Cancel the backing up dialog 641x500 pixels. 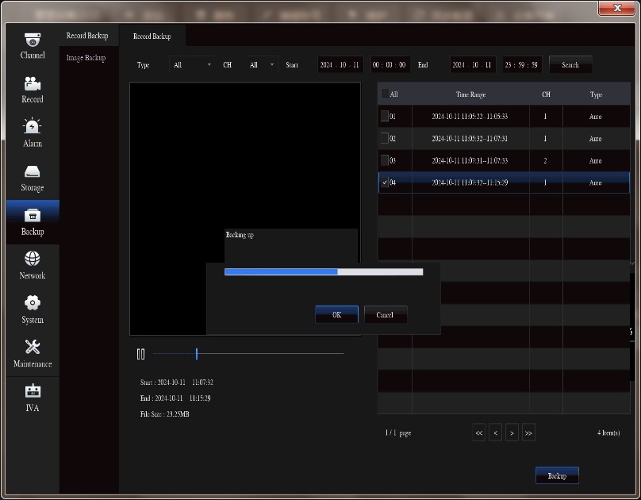pyautogui.click(x=385, y=315)
